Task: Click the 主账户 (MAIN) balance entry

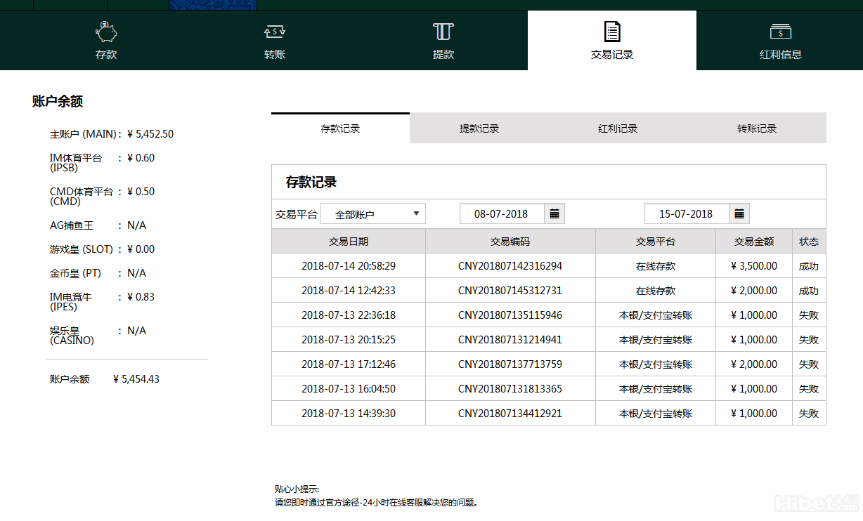Action: (111, 134)
